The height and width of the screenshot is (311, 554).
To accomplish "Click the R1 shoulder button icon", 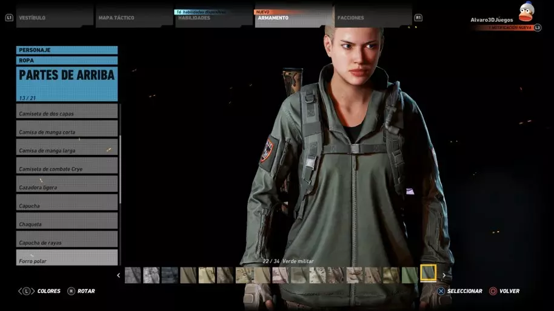I will tap(418, 18).
